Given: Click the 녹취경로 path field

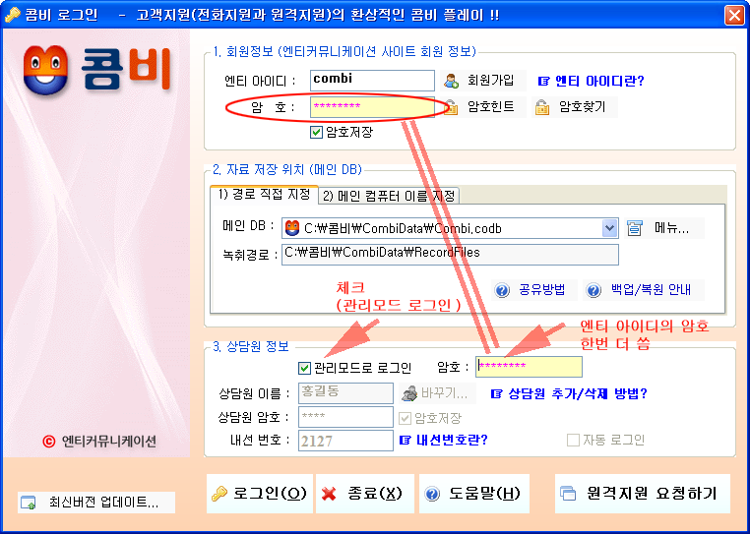Looking at the screenshot, I should 450,255.
